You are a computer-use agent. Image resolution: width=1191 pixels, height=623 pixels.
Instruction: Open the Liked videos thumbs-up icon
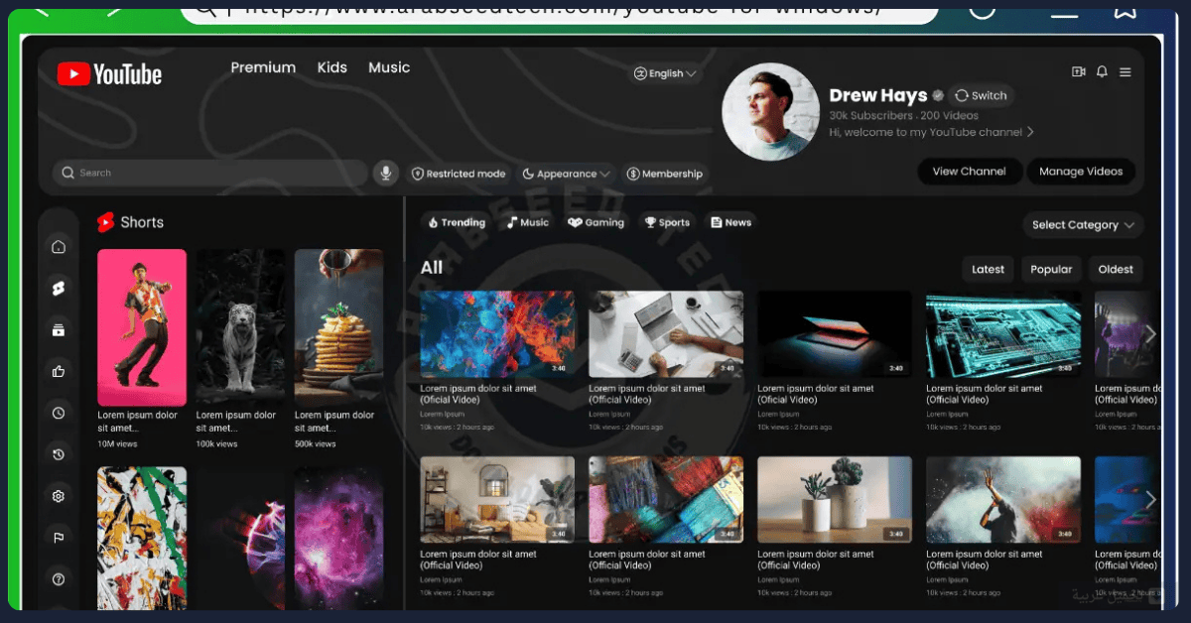59,371
